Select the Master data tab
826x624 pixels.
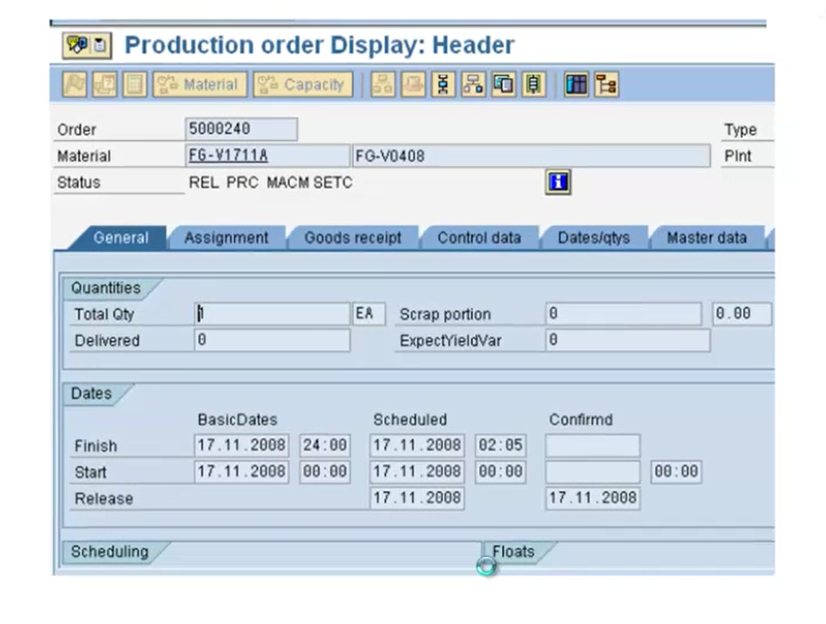[x=707, y=238]
